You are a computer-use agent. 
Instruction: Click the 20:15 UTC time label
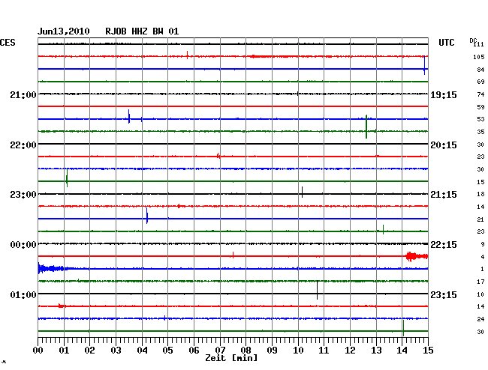pyautogui.click(x=444, y=145)
